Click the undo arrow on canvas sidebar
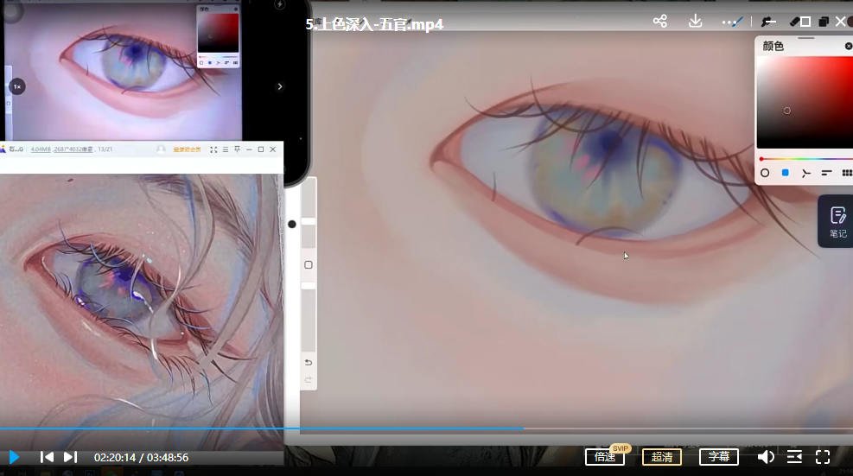 click(309, 362)
